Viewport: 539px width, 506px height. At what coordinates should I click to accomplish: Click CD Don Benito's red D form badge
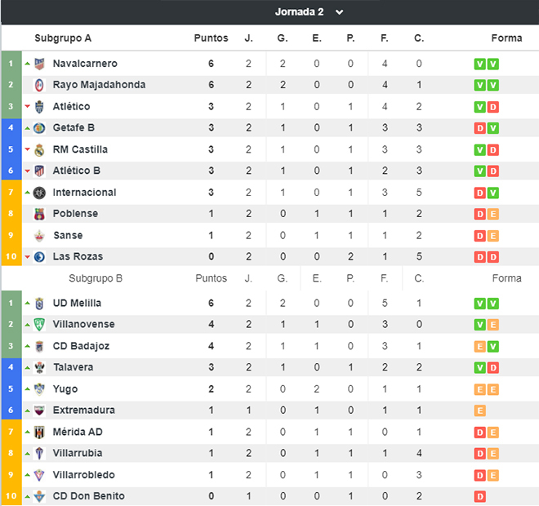[x=480, y=497]
